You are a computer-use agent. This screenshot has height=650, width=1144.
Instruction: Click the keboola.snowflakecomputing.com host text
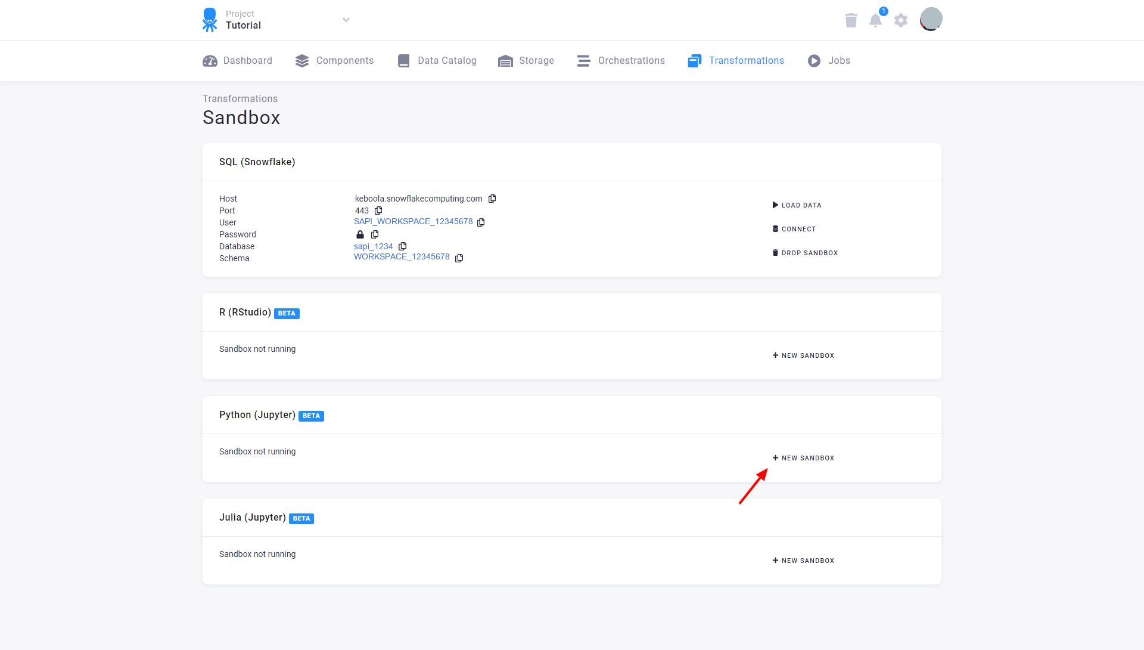[419, 199]
